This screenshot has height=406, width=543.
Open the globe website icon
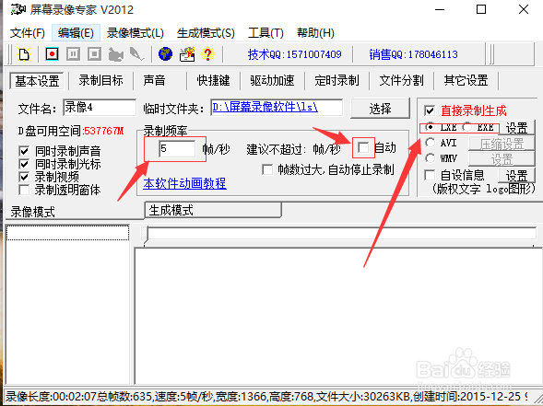pyautogui.click(x=166, y=54)
